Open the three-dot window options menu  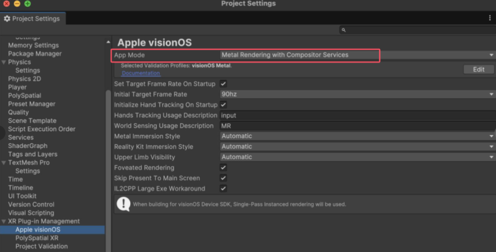pos(489,19)
